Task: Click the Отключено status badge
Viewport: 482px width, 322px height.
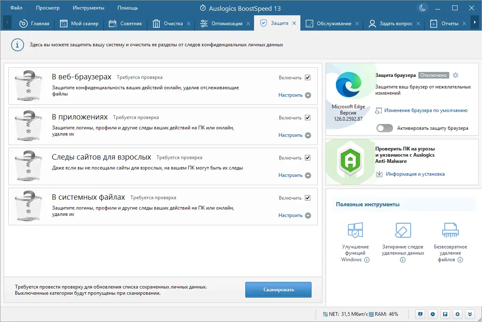Action: (434, 75)
